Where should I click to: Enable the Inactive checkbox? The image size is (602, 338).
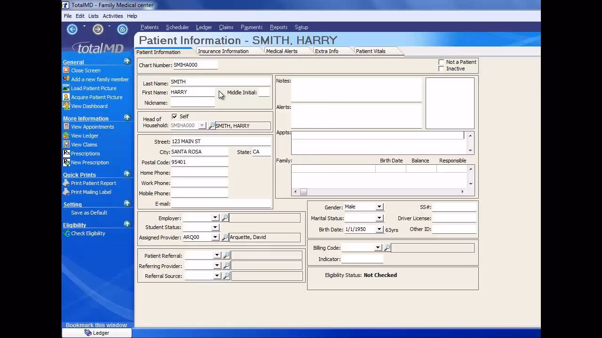click(441, 69)
